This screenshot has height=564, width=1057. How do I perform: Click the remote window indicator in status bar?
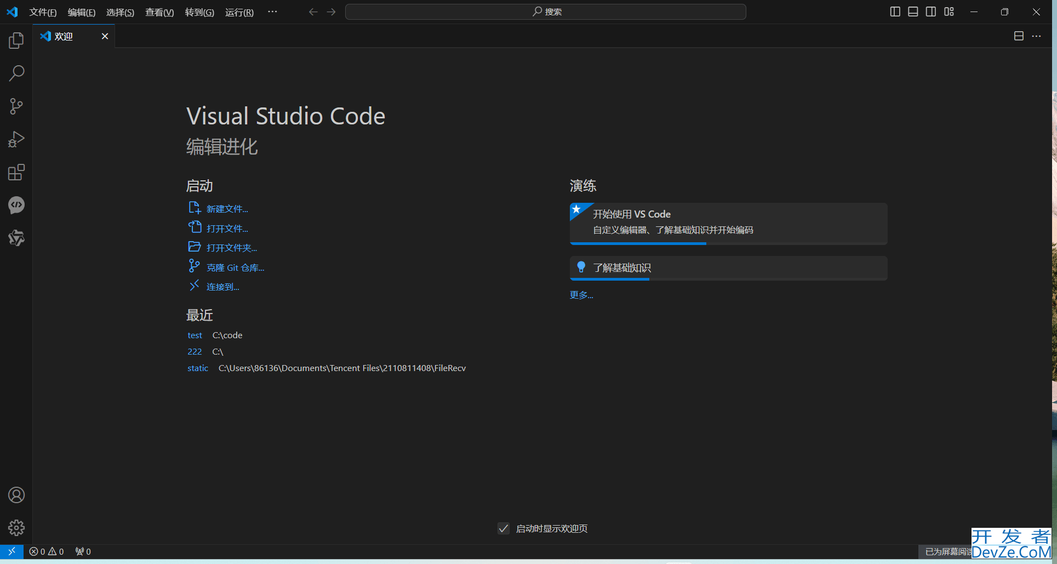click(12, 551)
